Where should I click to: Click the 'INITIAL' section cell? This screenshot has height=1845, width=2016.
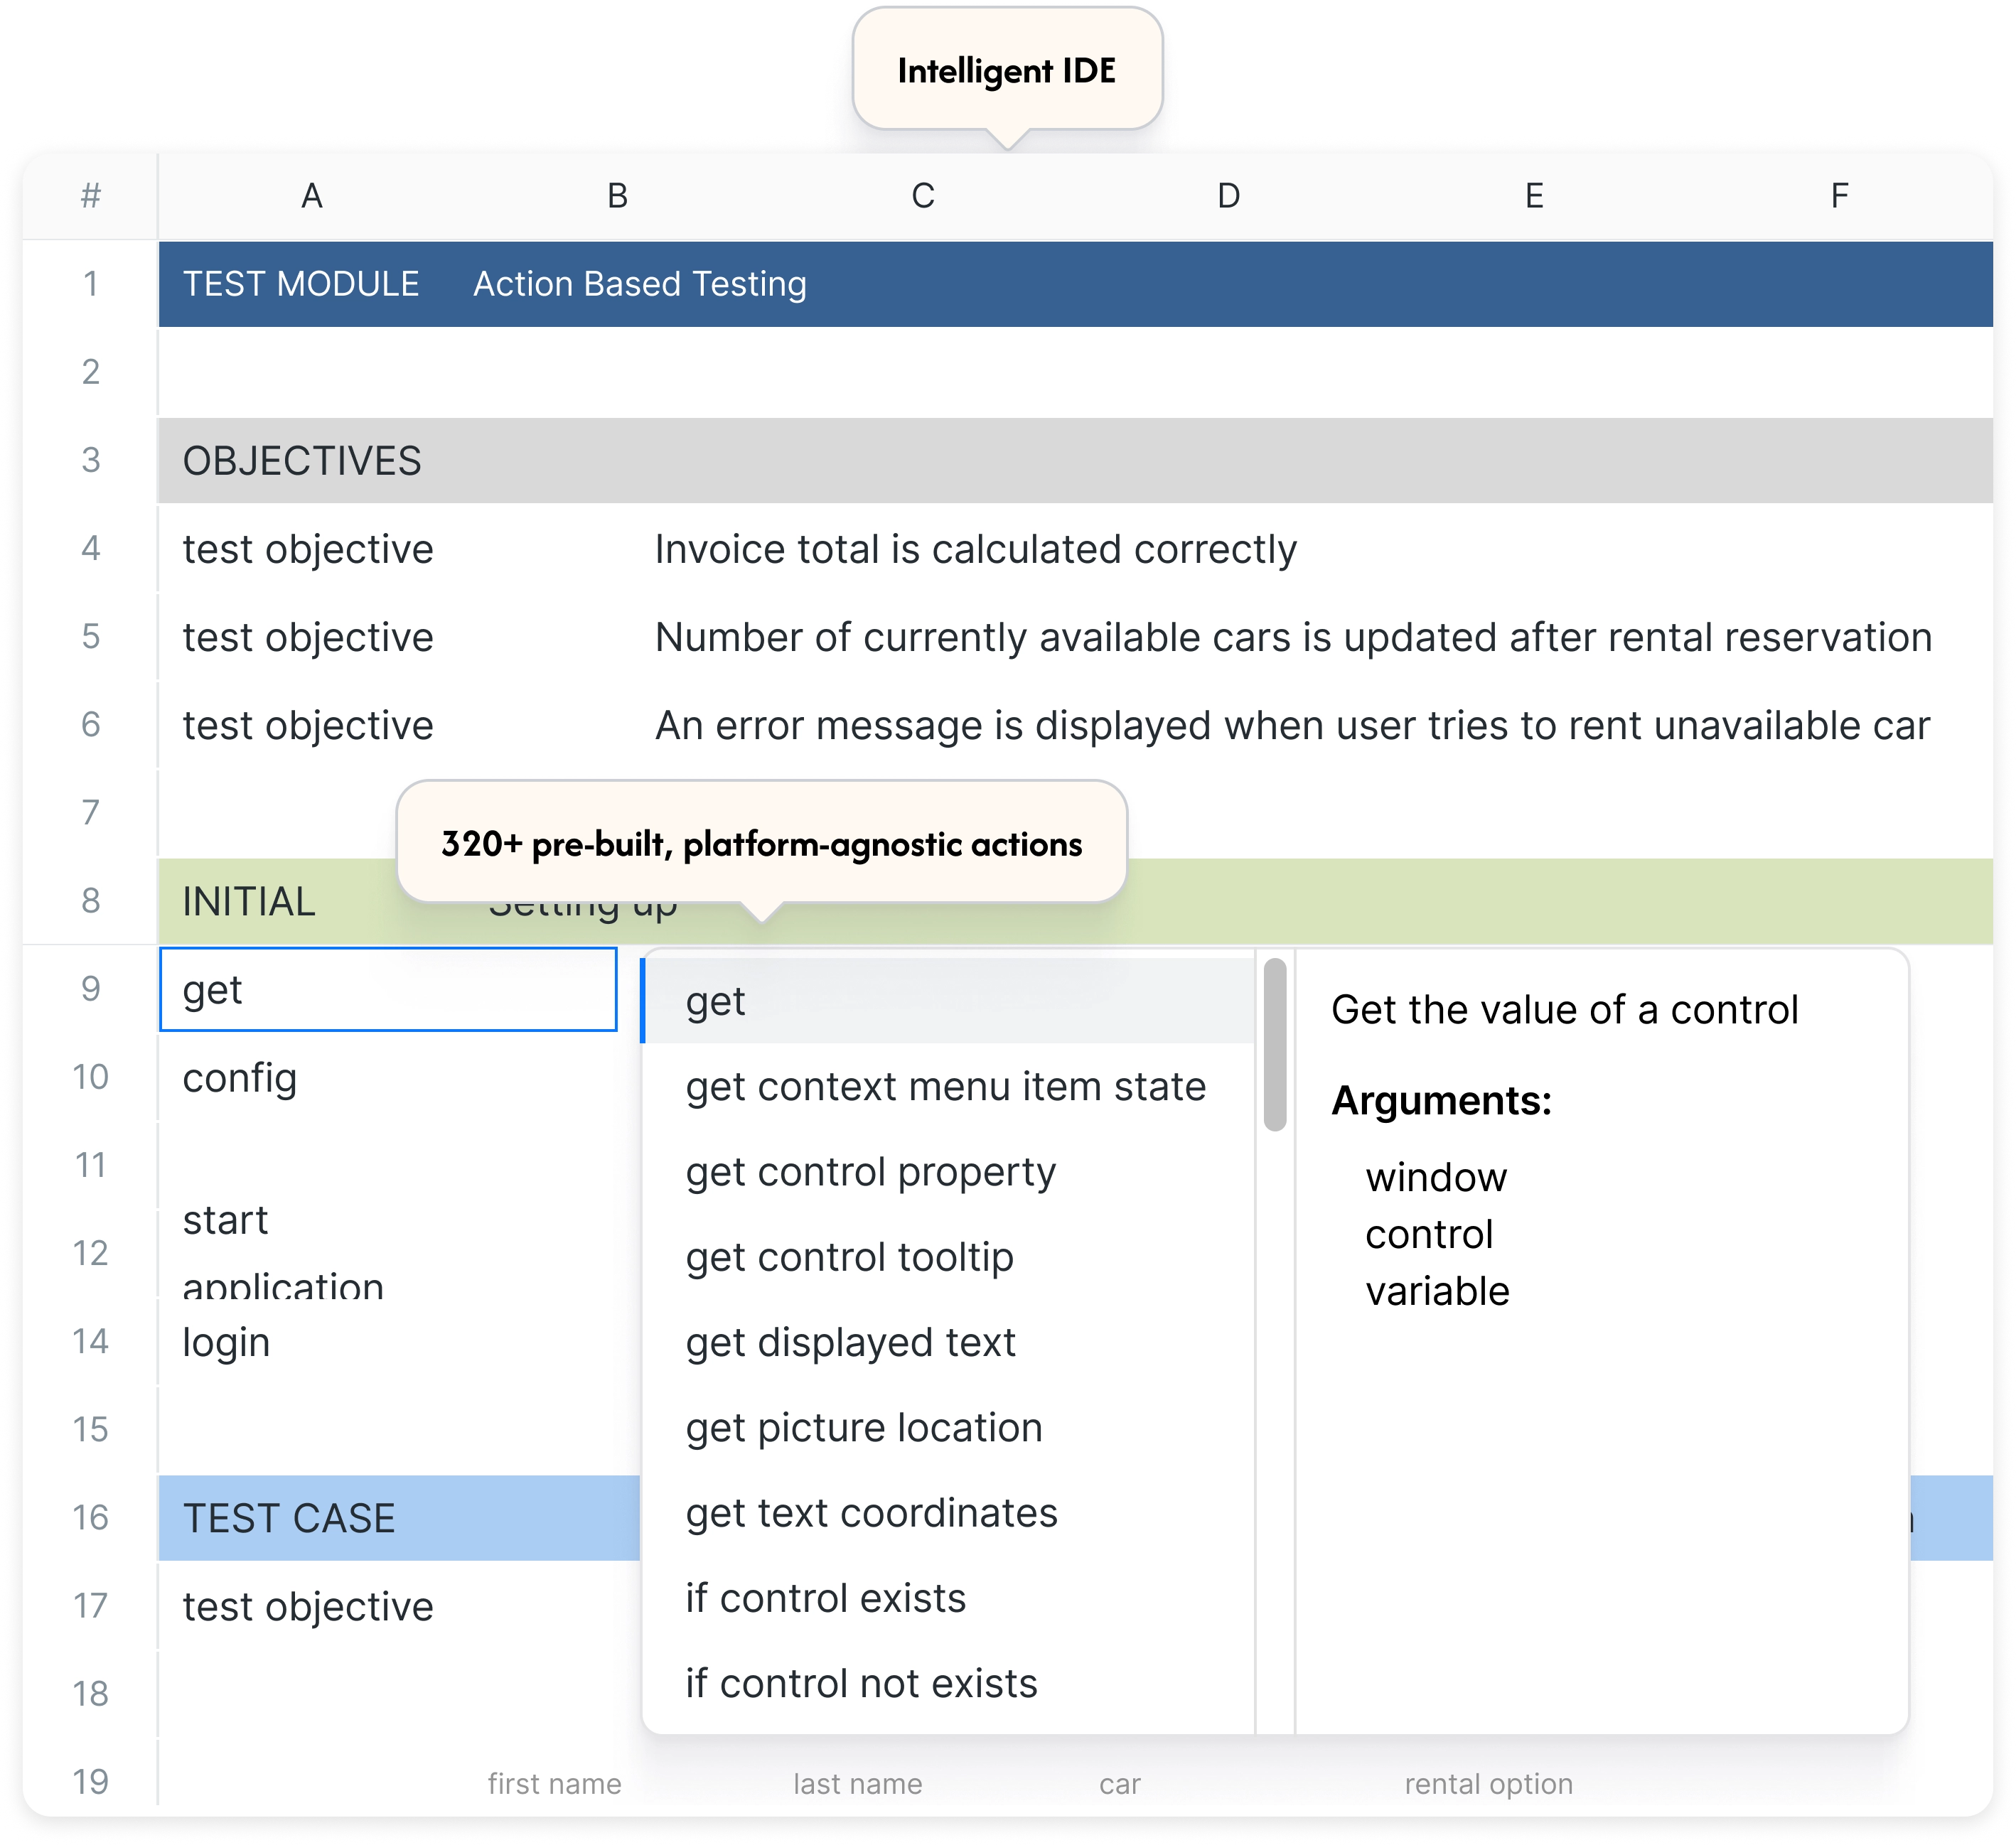click(x=249, y=902)
